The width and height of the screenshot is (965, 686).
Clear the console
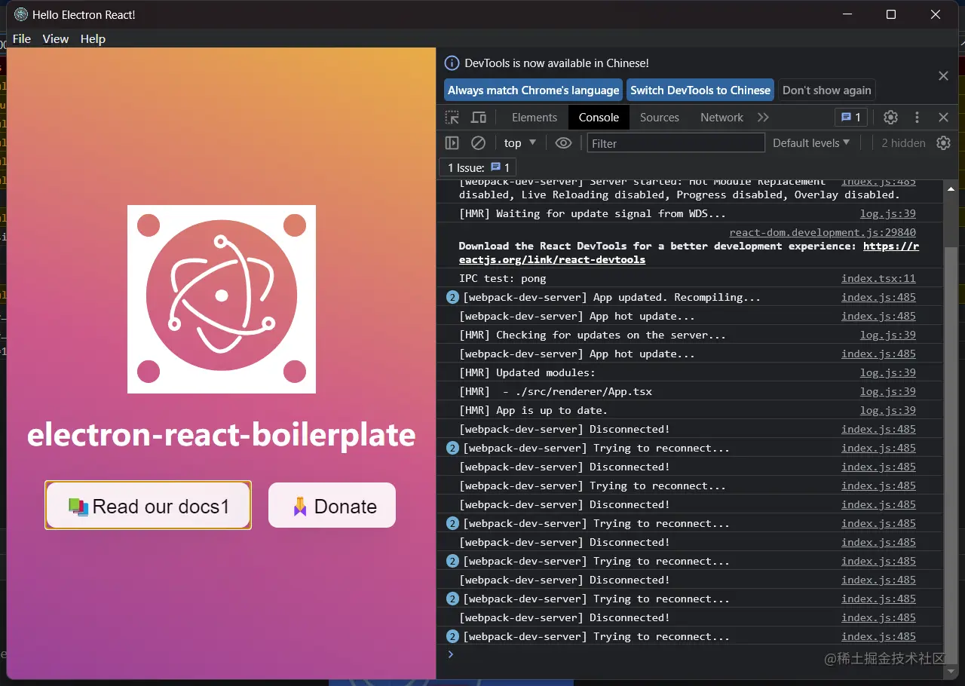[478, 143]
